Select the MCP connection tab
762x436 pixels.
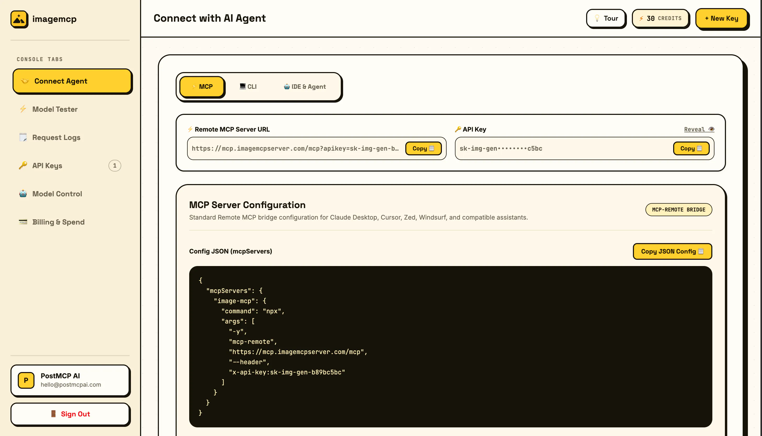tap(202, 86)
